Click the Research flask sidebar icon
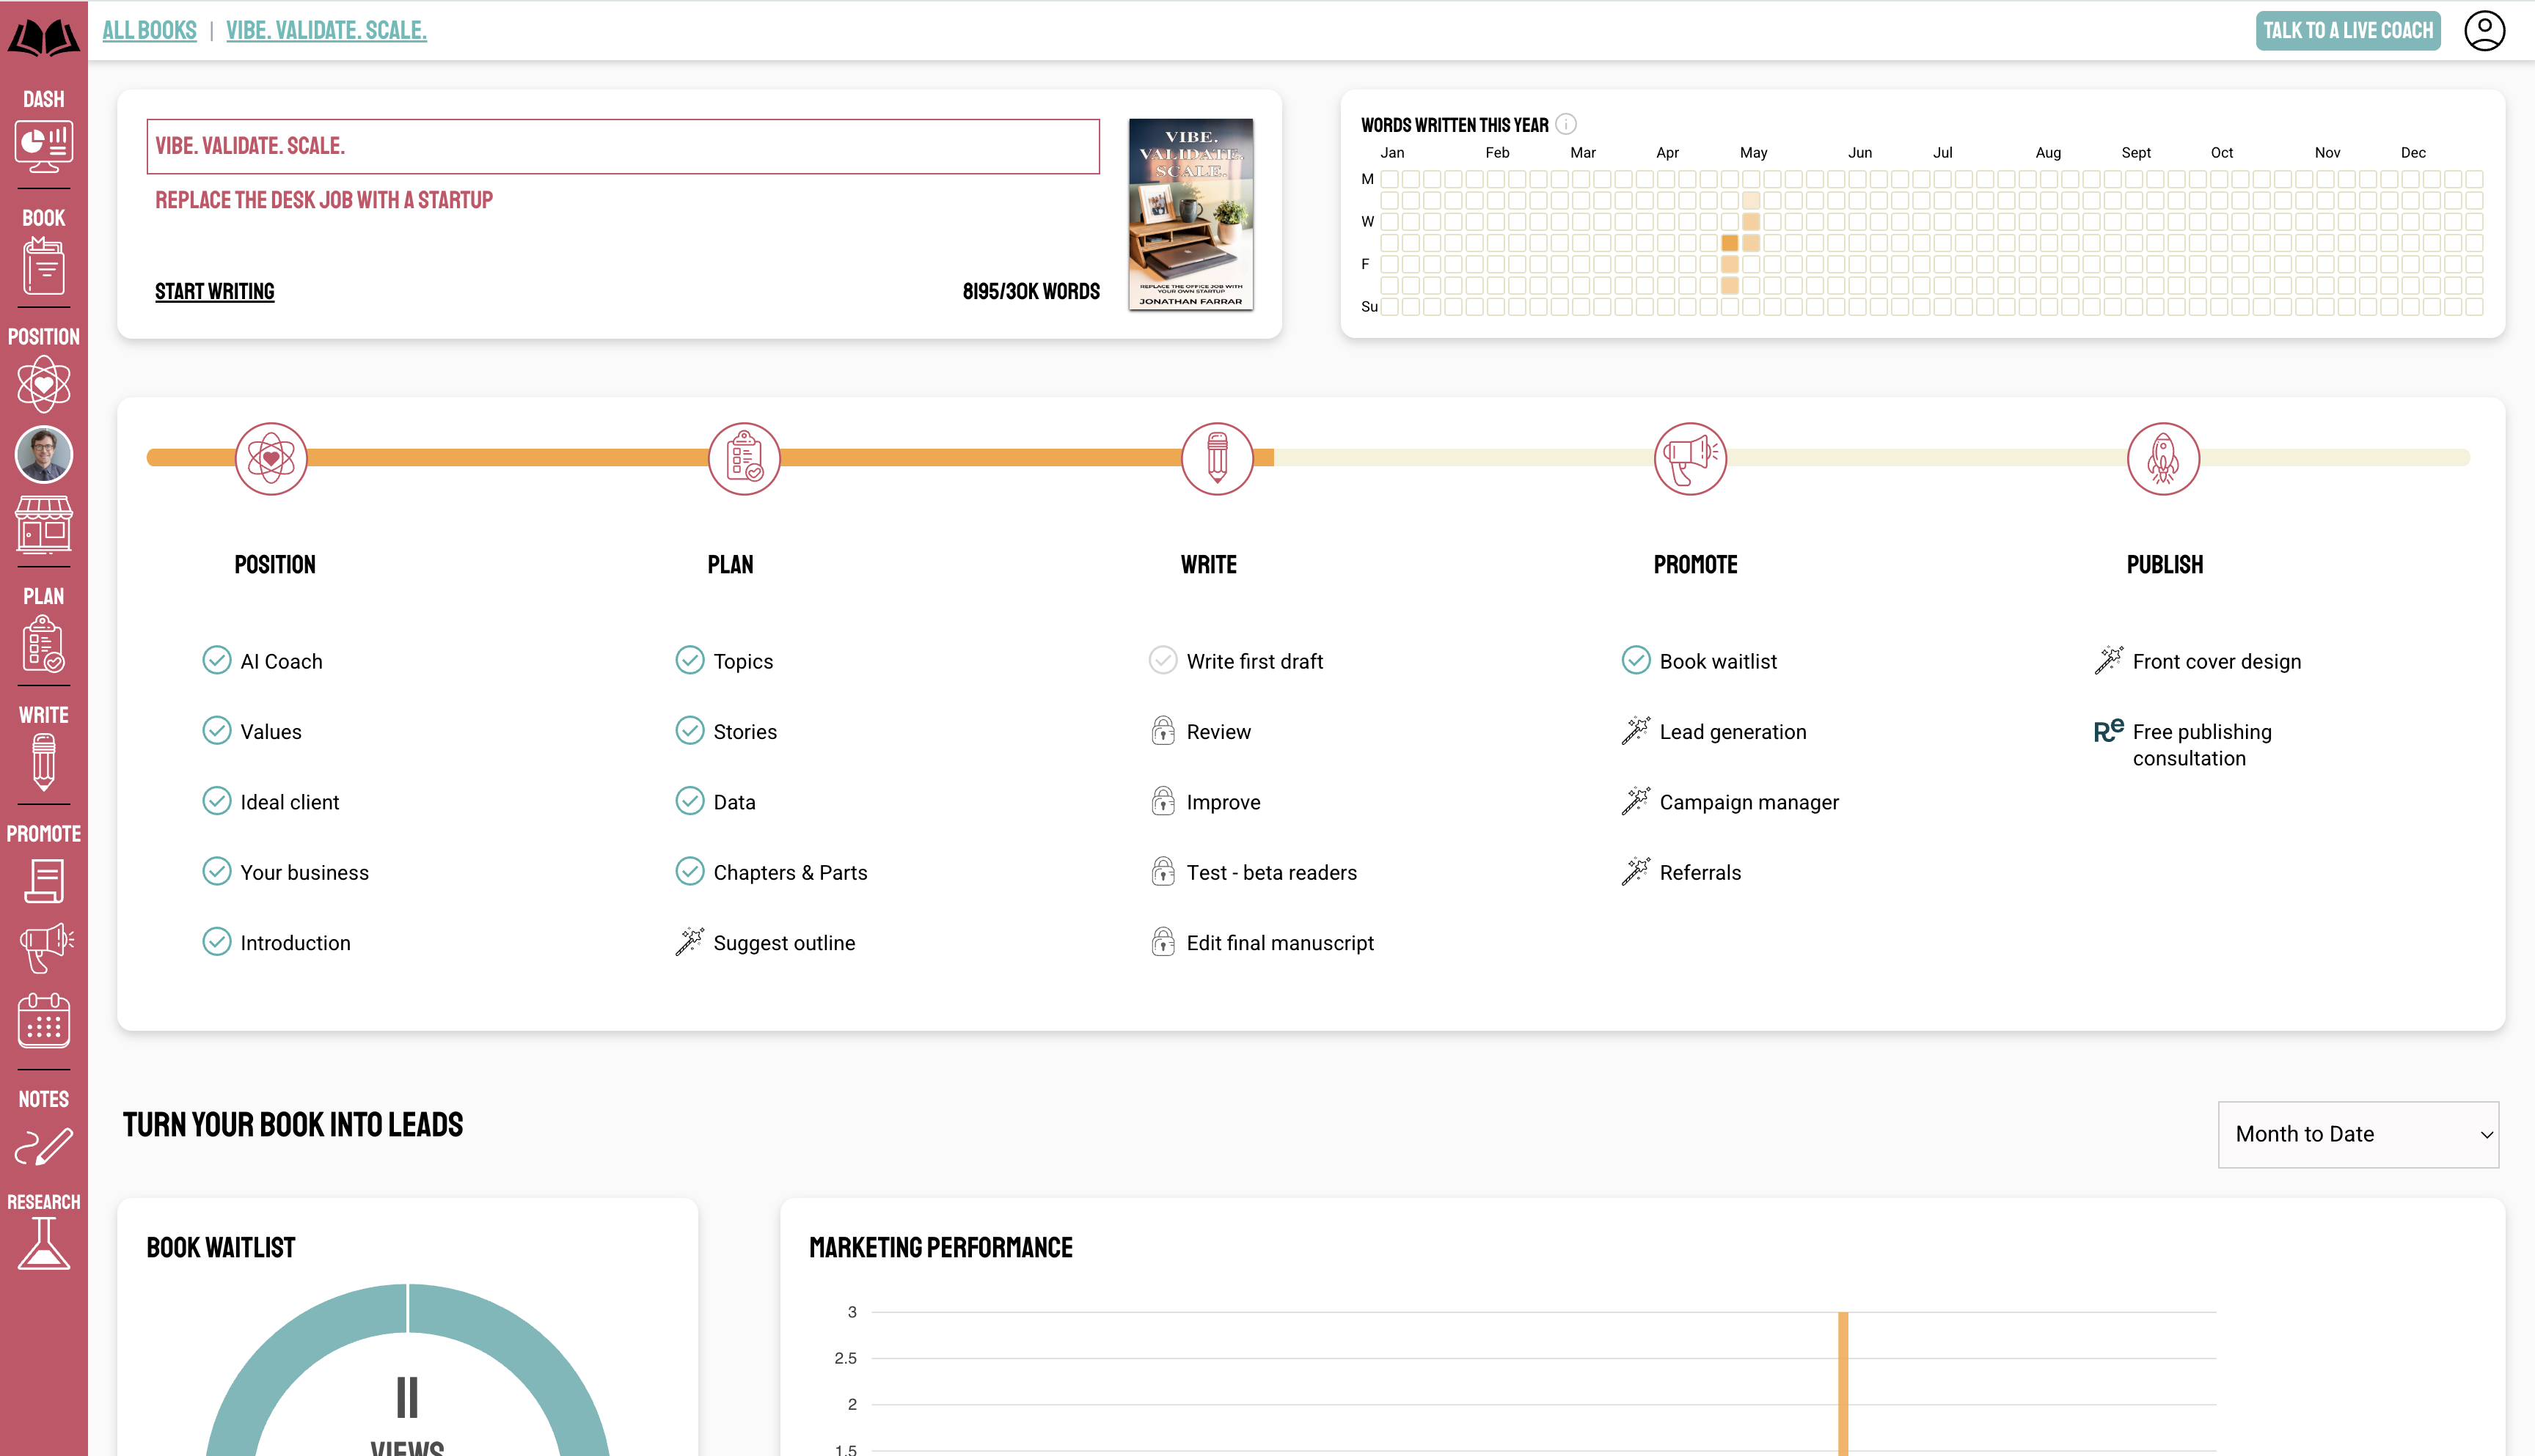Viewport: 2535px width, 1456px height. click(x=43, y=1244)
